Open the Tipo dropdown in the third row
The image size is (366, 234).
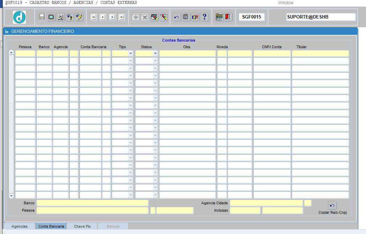130,68
